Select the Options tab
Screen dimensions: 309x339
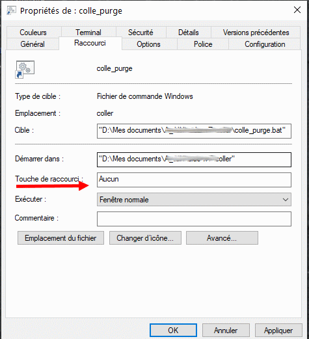(x=148, y=44)
